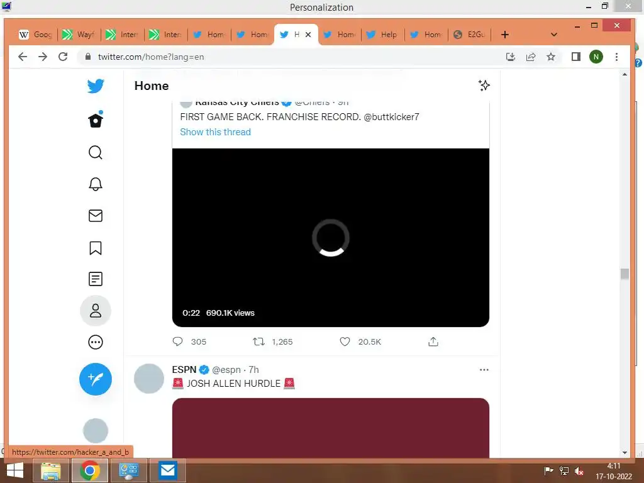644x483 pixels.
Task: Switch to the Wayf tab
Action: point(79,35)
